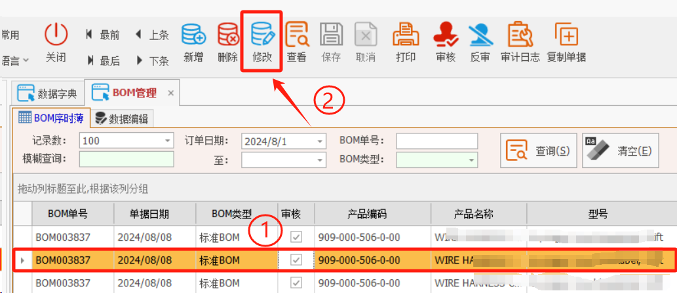This screenshot has height=293, width=677.
Task: Click the BOM单号 input field
Action: tap(437, 141)
